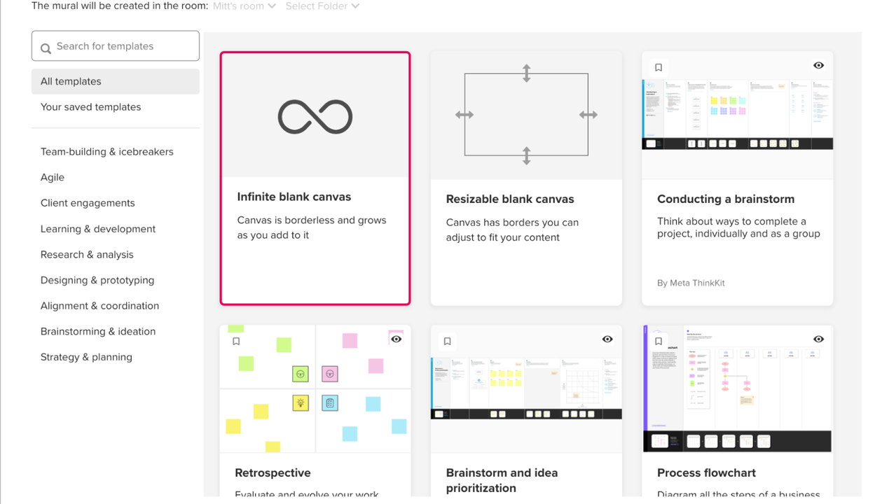Bookmark the Brainstorm and idea prioritization template
The width and height of the screenshot is (896, 504).
tap(447, 342)
